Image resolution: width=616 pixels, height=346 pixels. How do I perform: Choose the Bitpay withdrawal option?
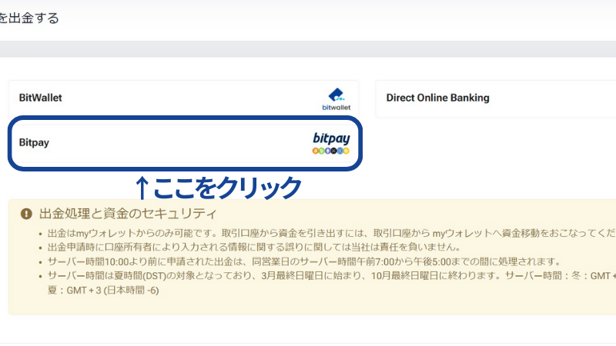(35, 142)
